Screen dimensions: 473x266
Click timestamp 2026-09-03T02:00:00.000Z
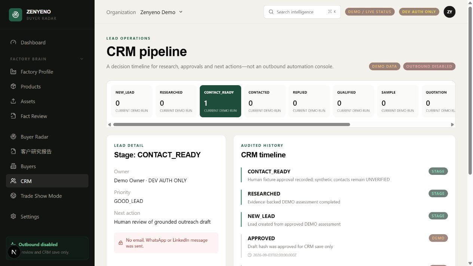click(x=275, y=255)
